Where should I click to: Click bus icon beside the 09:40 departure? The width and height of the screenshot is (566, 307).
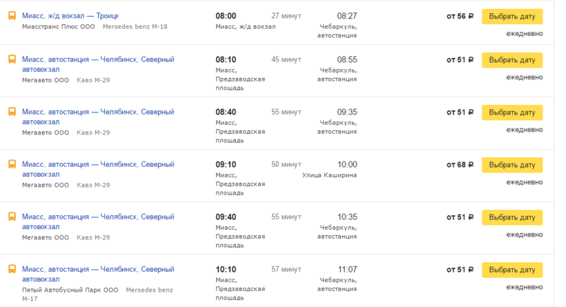12,217
